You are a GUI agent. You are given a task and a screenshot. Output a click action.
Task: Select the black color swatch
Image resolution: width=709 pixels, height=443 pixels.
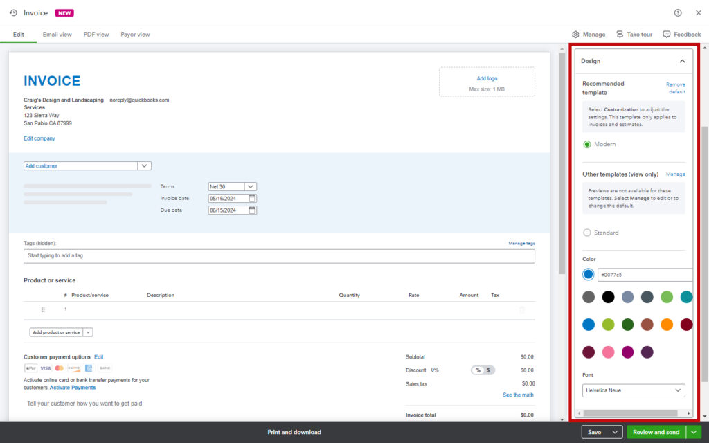(x=608, y=296)
